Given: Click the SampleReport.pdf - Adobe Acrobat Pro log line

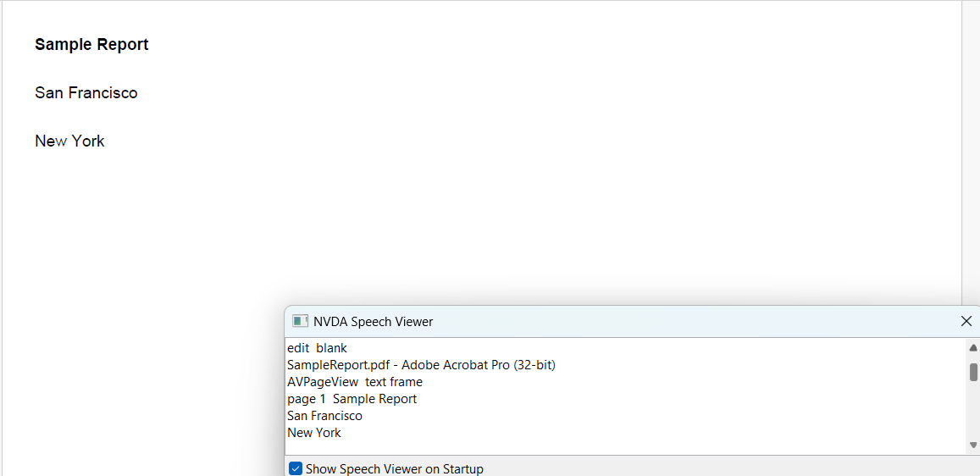Looking at the screenshot, I should click(x=421, y=365).
